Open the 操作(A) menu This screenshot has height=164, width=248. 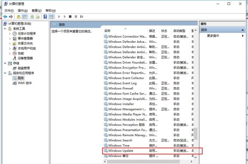point(23,10)
